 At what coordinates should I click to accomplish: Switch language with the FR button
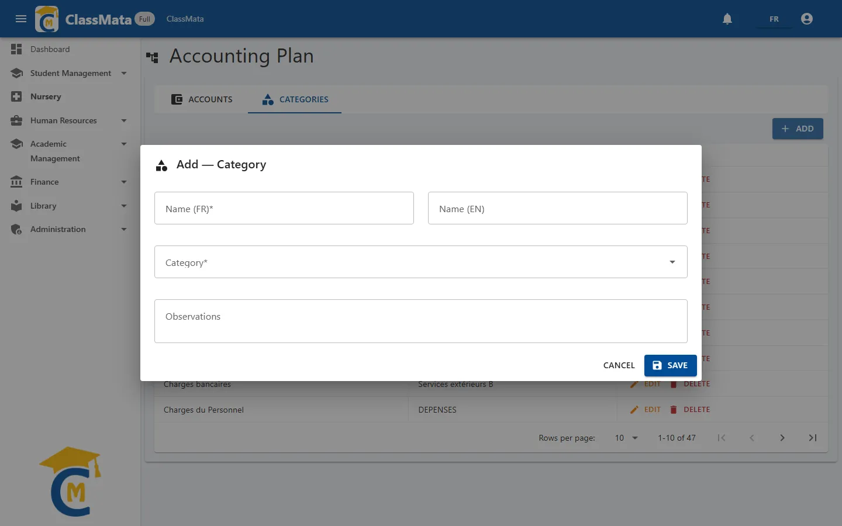[x=774, y=19]
